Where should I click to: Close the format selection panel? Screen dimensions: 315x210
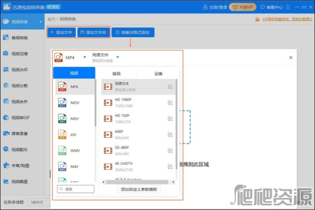(x=290, y=58)
